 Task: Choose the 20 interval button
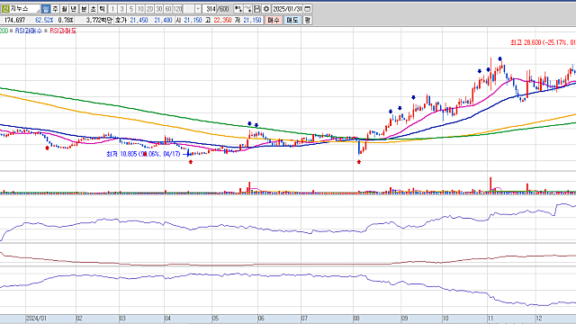(x=149, y=9)
